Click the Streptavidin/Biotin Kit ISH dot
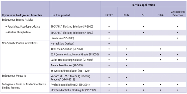 point(143,90)
